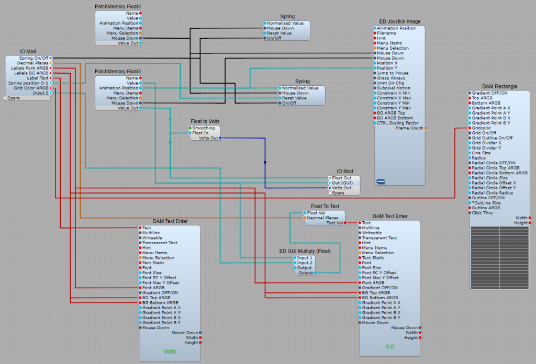Select the ED Joystick Image module by its title
This screenshot has width=536, height=364.
[x=399, y=22]
